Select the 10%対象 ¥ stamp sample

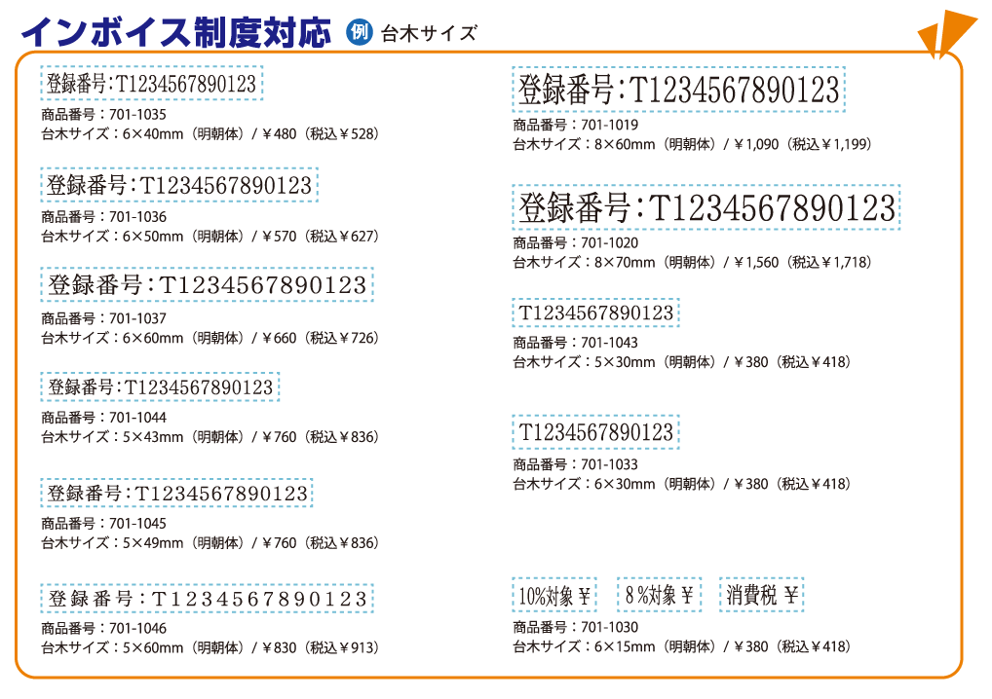554,595
